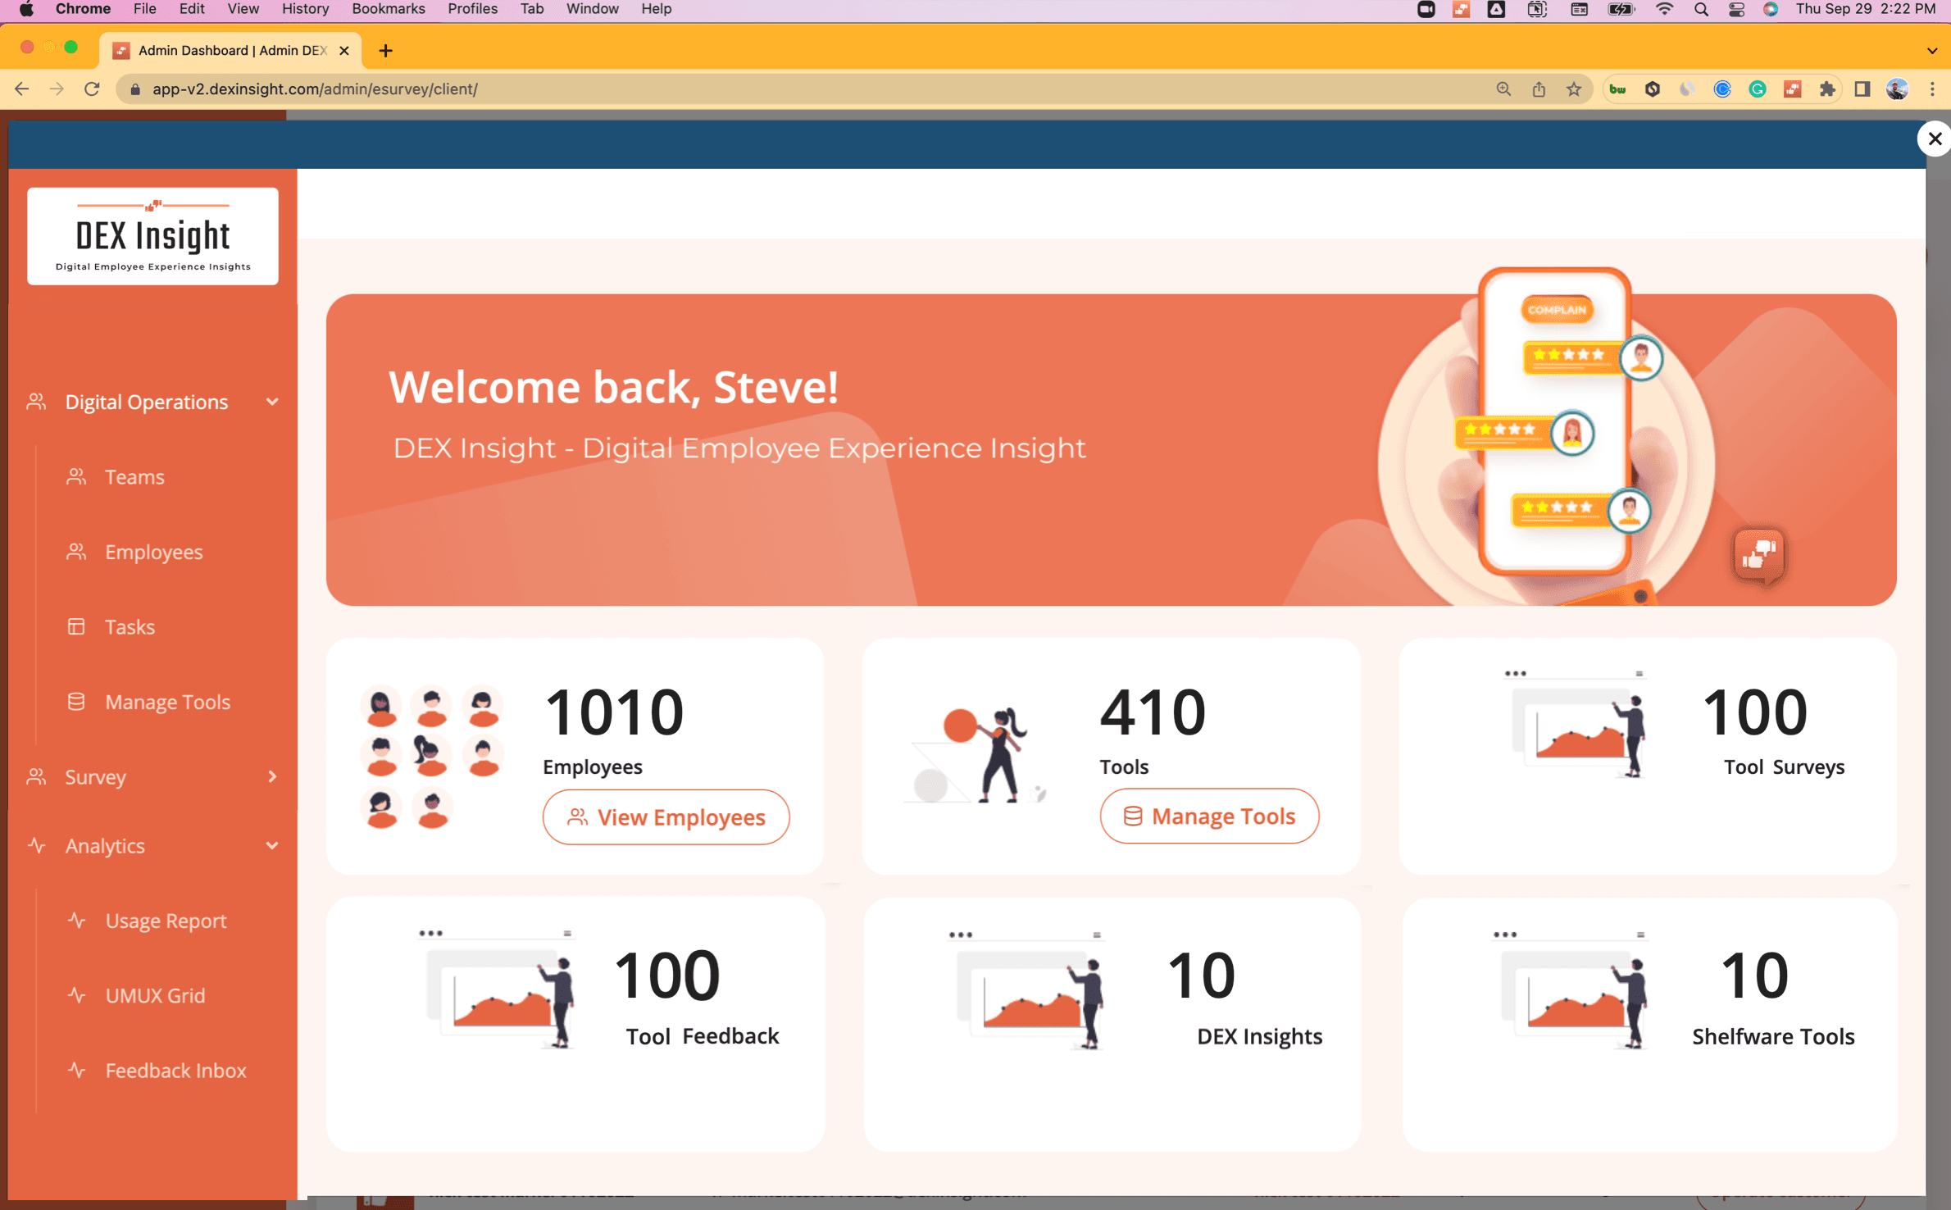Close the overlay with the X button

1934,139
